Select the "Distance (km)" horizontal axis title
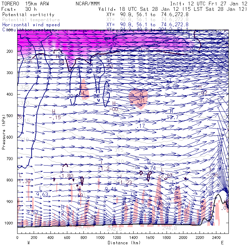Screen dimensions: 249x249 coord(124,243)
